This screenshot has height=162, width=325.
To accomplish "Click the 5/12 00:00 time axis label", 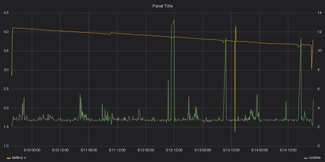I will click(145, 150).
